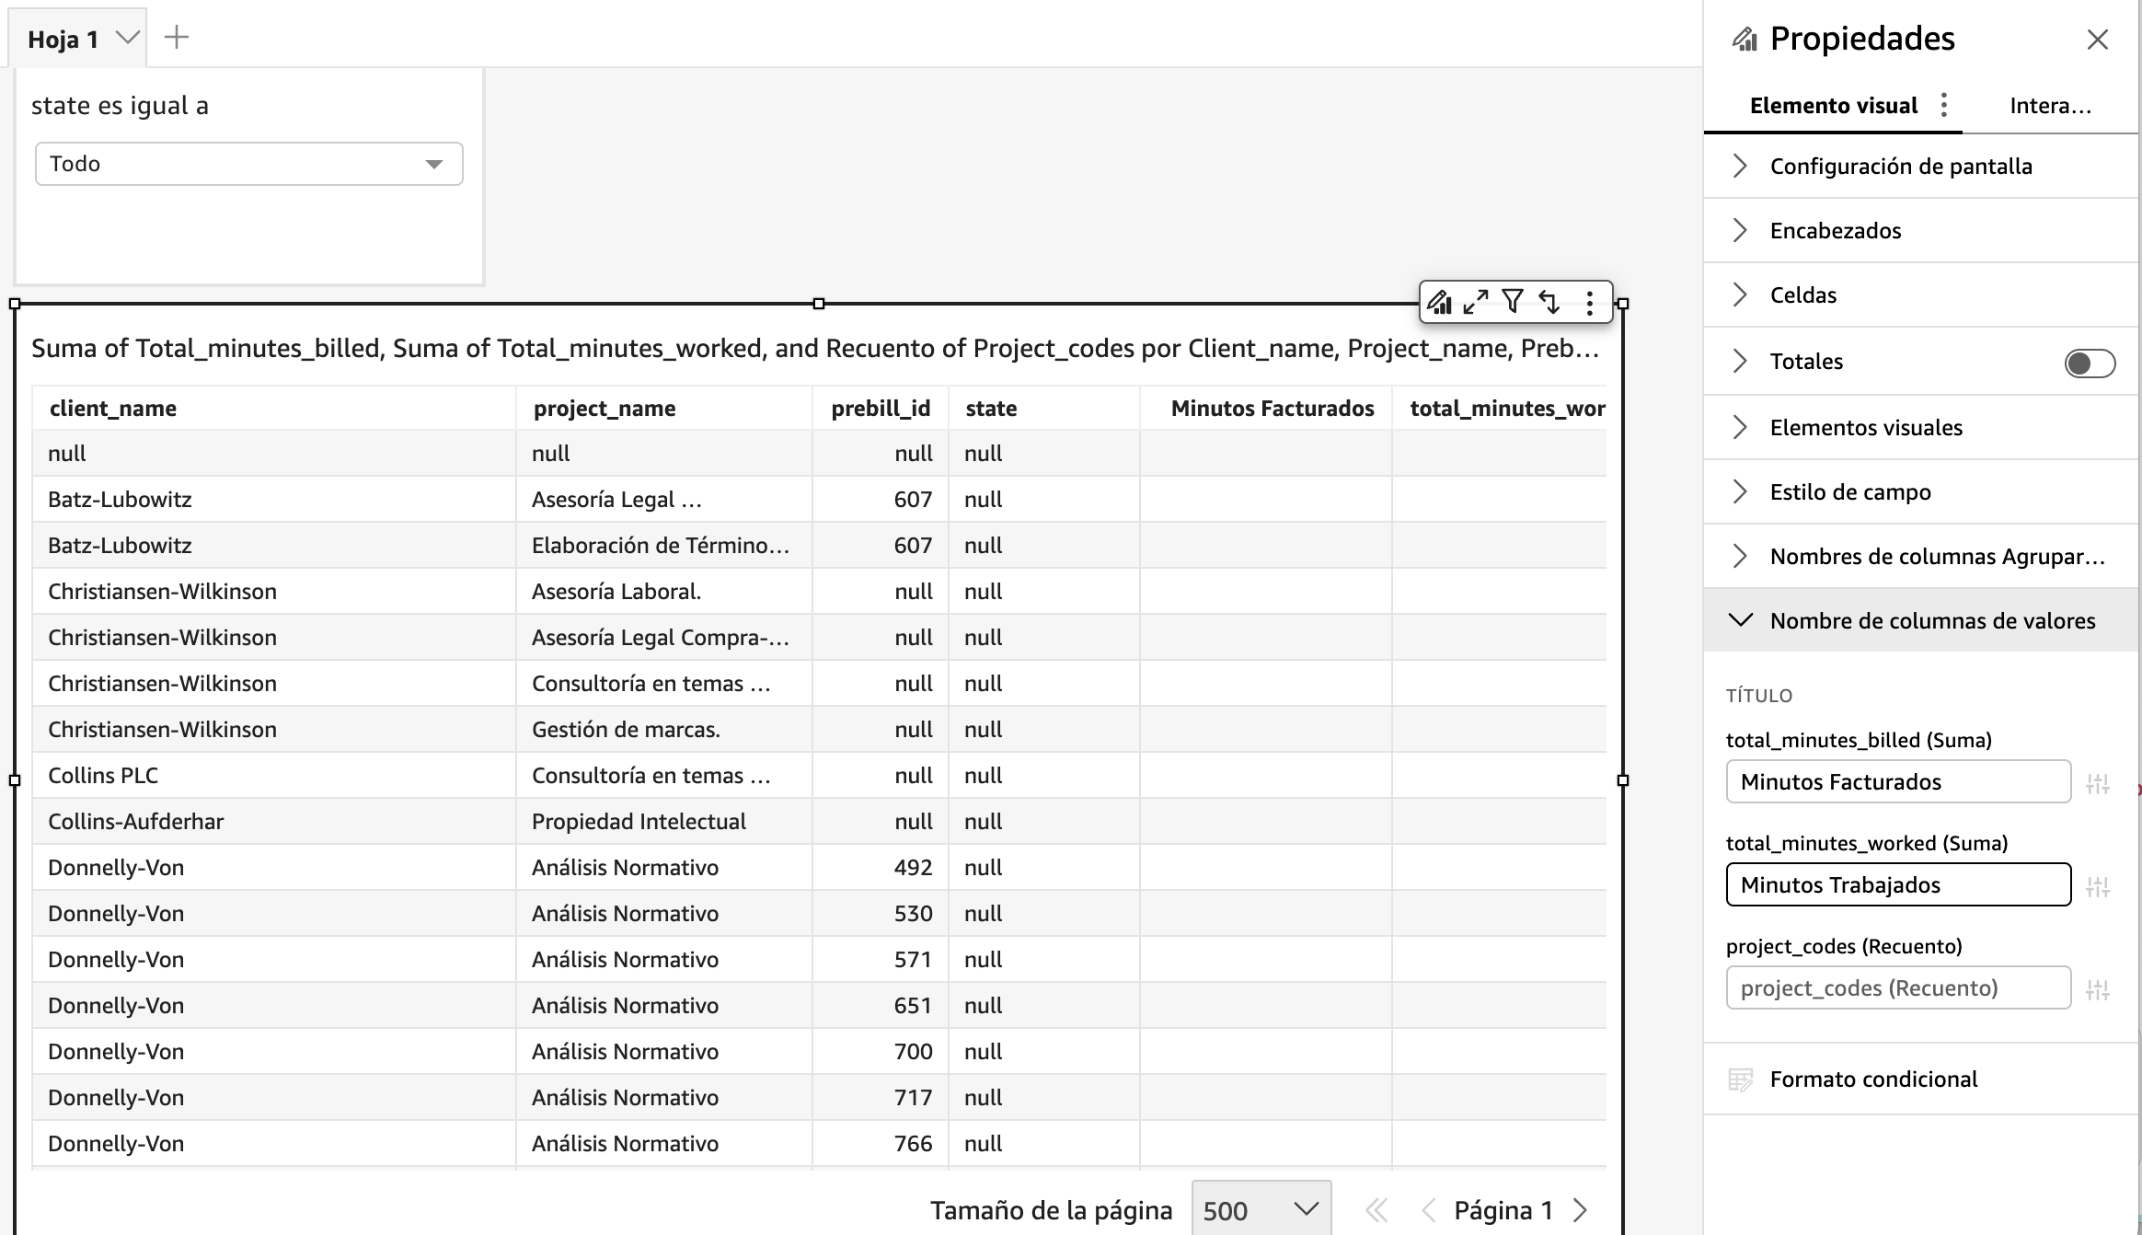This screenshot has height=1235, width=2142.
Task: Open format settings for total_minutes_worked title
Action: 2098,886
